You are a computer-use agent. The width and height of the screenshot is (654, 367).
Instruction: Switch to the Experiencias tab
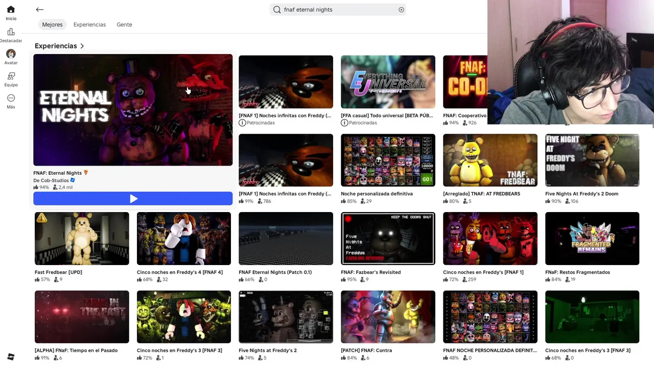[x=89, y=24]
